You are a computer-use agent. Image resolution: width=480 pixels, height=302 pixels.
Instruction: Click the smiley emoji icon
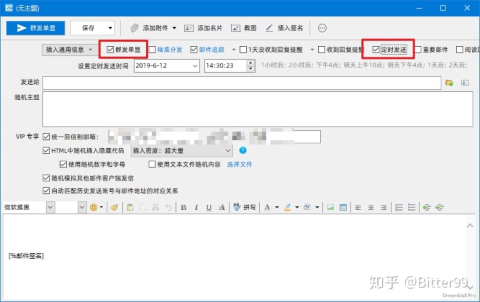pos(93,207)
